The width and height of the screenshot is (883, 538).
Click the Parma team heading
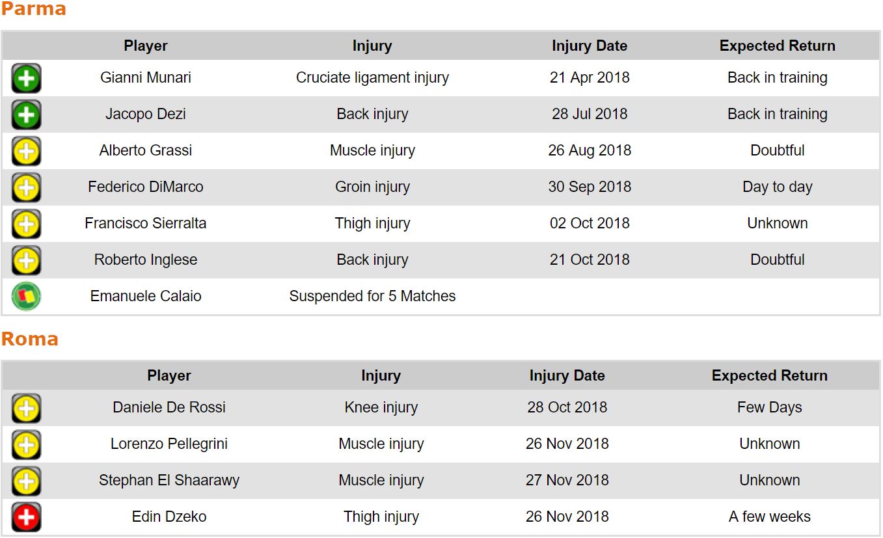click(33, 9)
